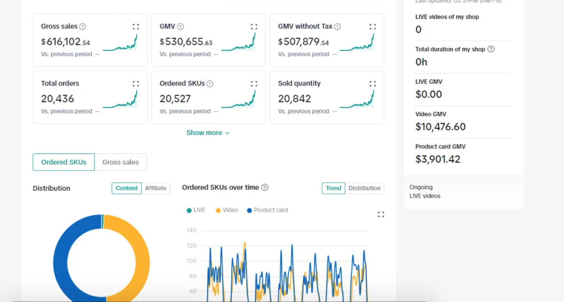Open the Total orders sparkline chart
The height and width of the screenshot is (302, 564).
pyautogui.click(x=120, y=99)
